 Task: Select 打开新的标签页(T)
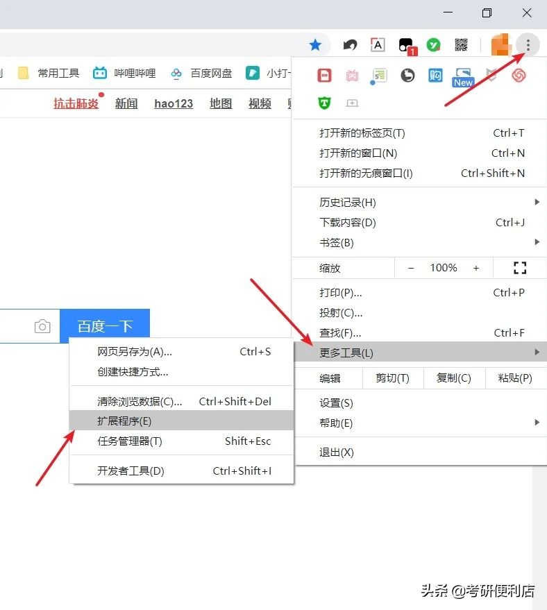point(420,133)
